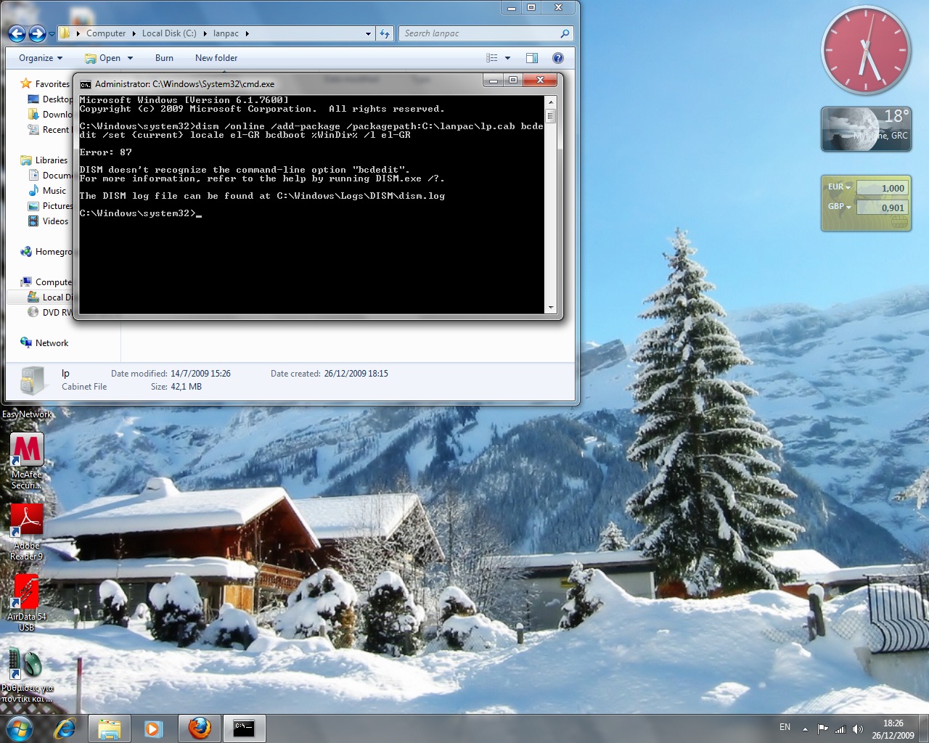Click Burn in the Explorer toolbar
This screenshot has height=743, width=929.
point(164,58)
